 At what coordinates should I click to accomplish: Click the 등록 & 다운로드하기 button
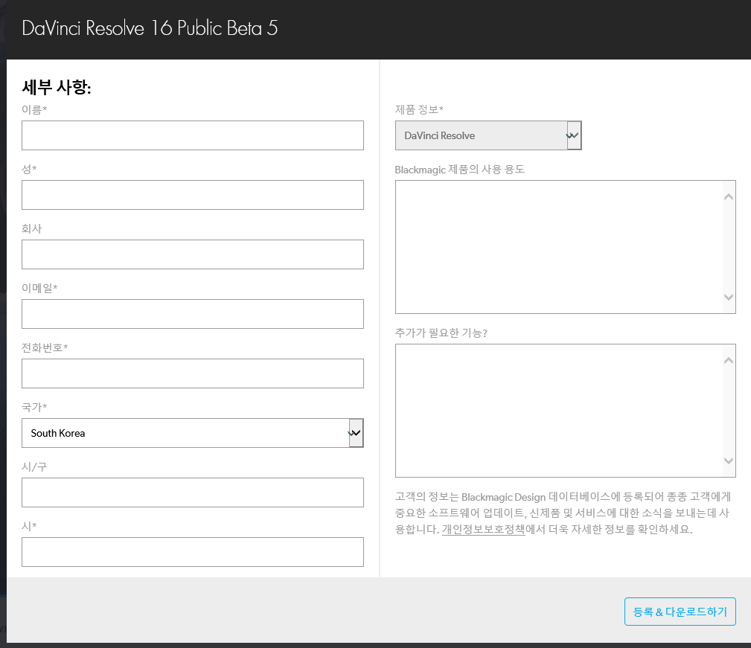click(680, 612)
